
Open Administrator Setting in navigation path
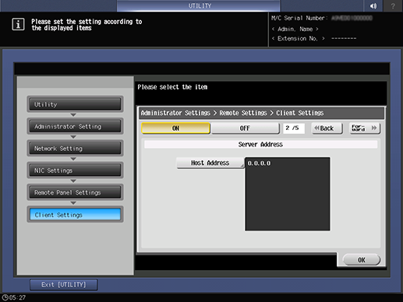point(75,126)
